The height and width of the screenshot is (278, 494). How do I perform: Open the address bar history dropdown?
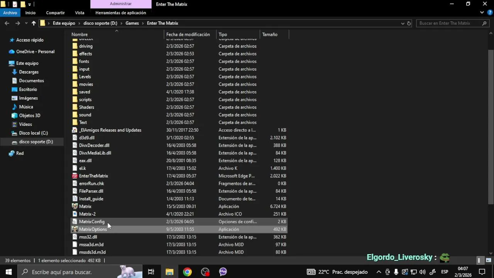point(403,23)
